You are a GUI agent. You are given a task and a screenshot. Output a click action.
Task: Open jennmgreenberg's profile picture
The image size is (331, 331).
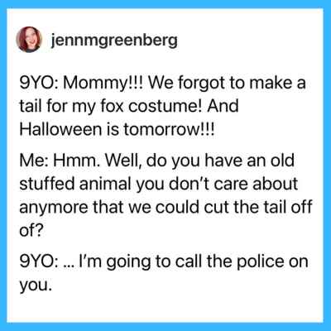click(29, 40)
